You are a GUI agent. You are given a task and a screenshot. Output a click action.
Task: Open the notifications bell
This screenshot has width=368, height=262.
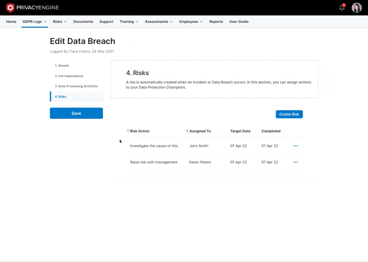(x=342, y=7)
